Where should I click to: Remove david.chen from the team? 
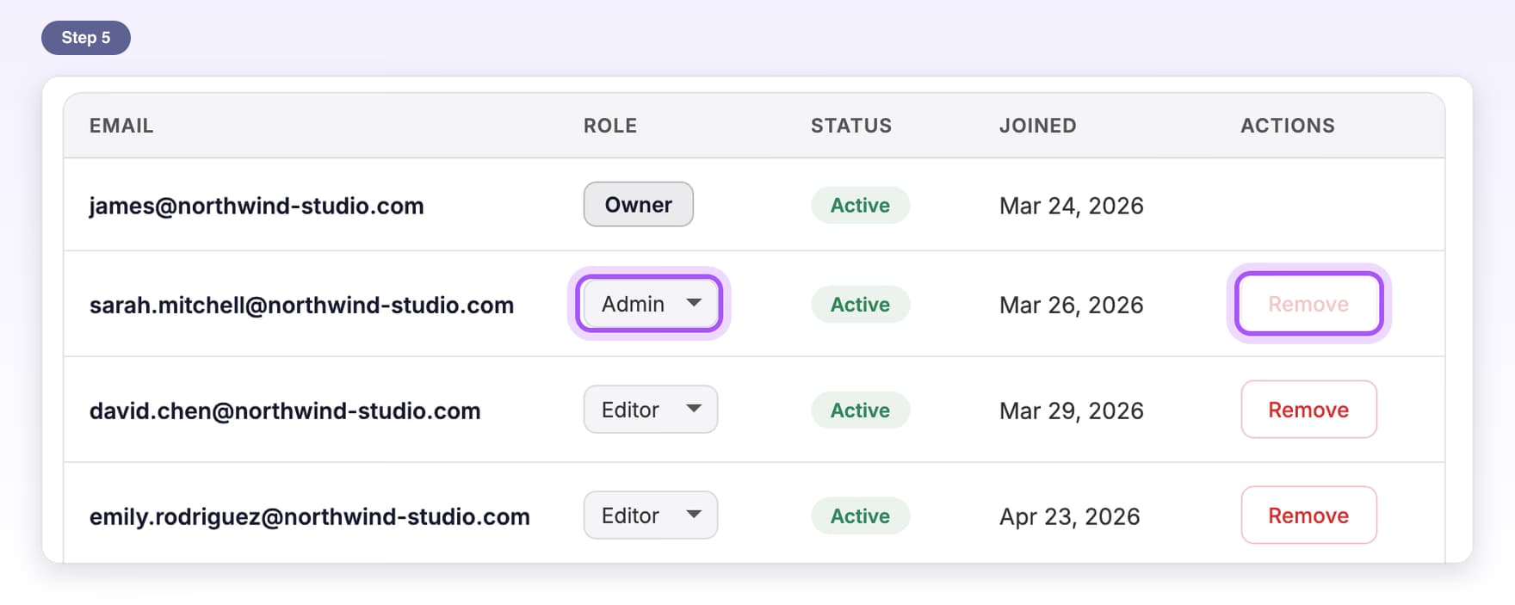(1308, 410)
